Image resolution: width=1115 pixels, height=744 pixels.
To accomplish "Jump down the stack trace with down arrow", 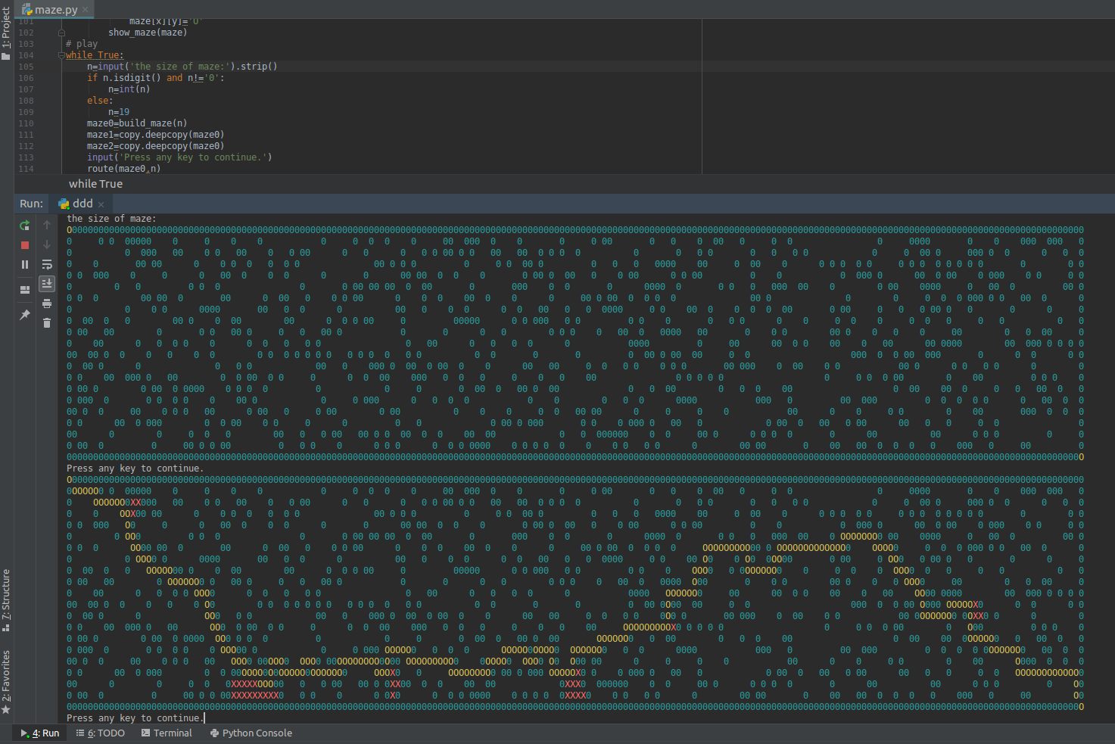I will pos(47,244).
